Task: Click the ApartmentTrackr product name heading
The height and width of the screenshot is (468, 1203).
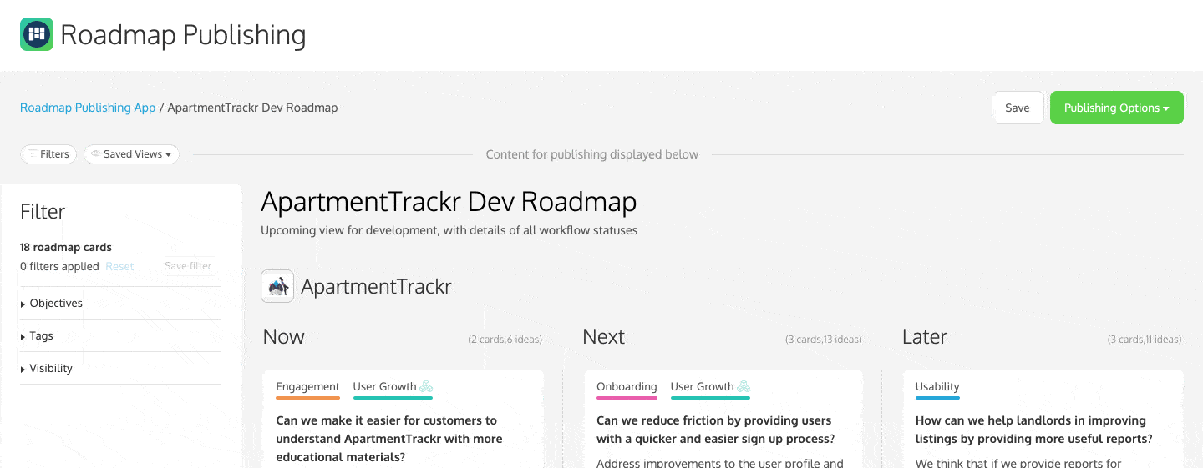Action: click(x=376, y=287)
